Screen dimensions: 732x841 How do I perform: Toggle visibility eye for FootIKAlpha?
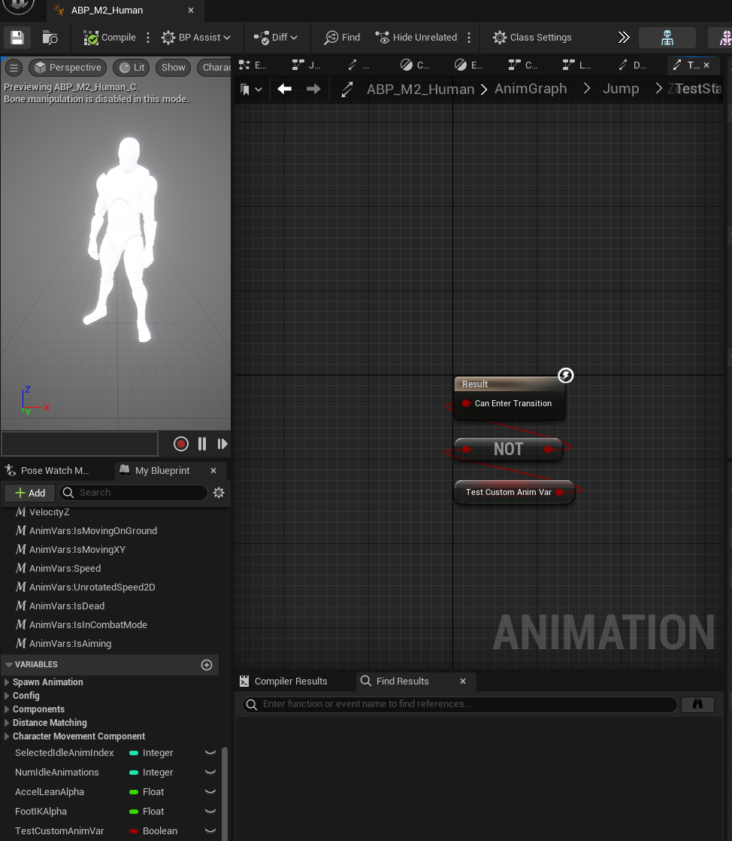(210, 812)
